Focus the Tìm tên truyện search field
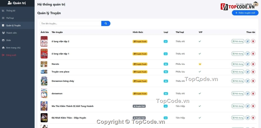261x128 pixels. 70,24
